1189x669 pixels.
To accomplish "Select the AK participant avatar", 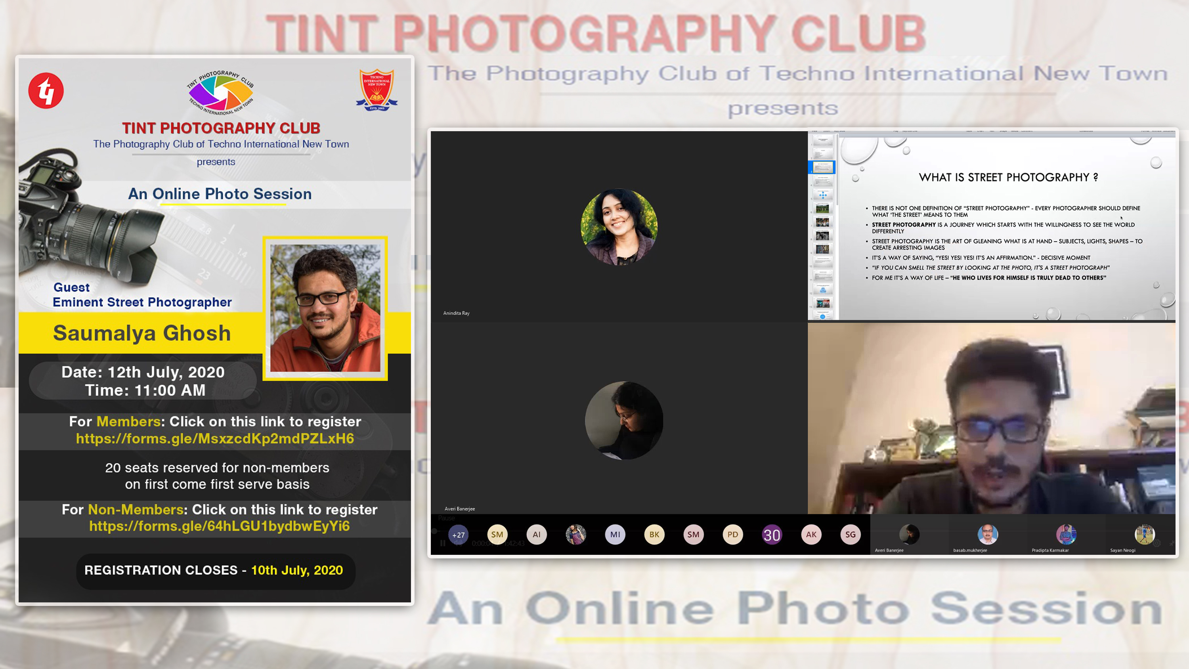I will pos(811,534).
